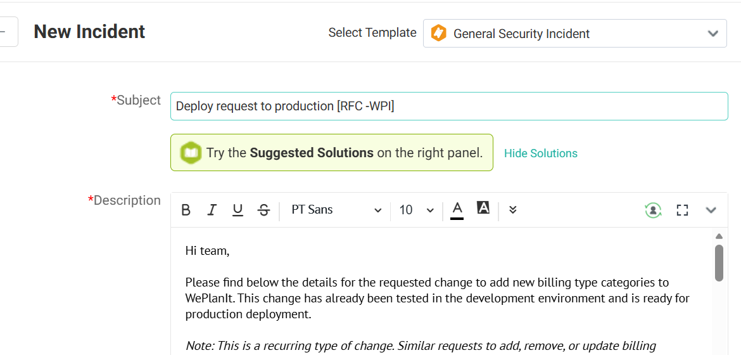Show more formatting options via double chevron
The image size is (741, 355).
tap(513, 210)
